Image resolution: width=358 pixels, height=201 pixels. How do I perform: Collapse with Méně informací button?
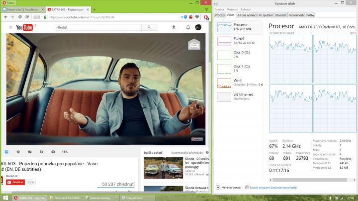(229, 187)
